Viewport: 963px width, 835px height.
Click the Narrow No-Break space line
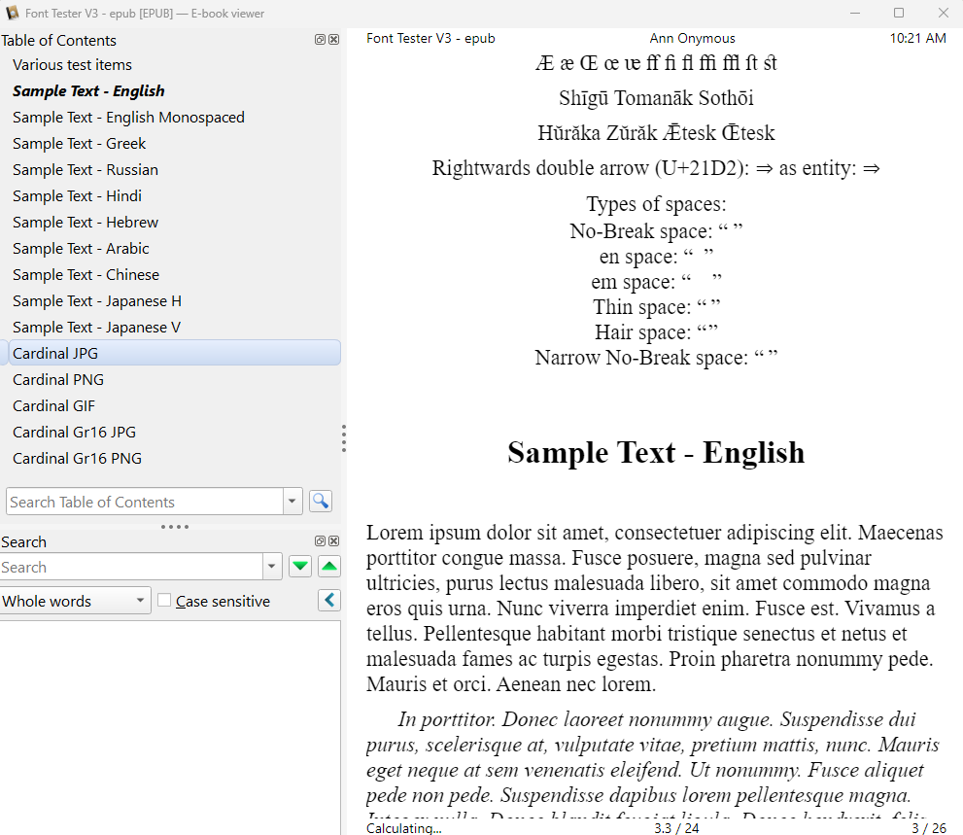pos(656,357)
